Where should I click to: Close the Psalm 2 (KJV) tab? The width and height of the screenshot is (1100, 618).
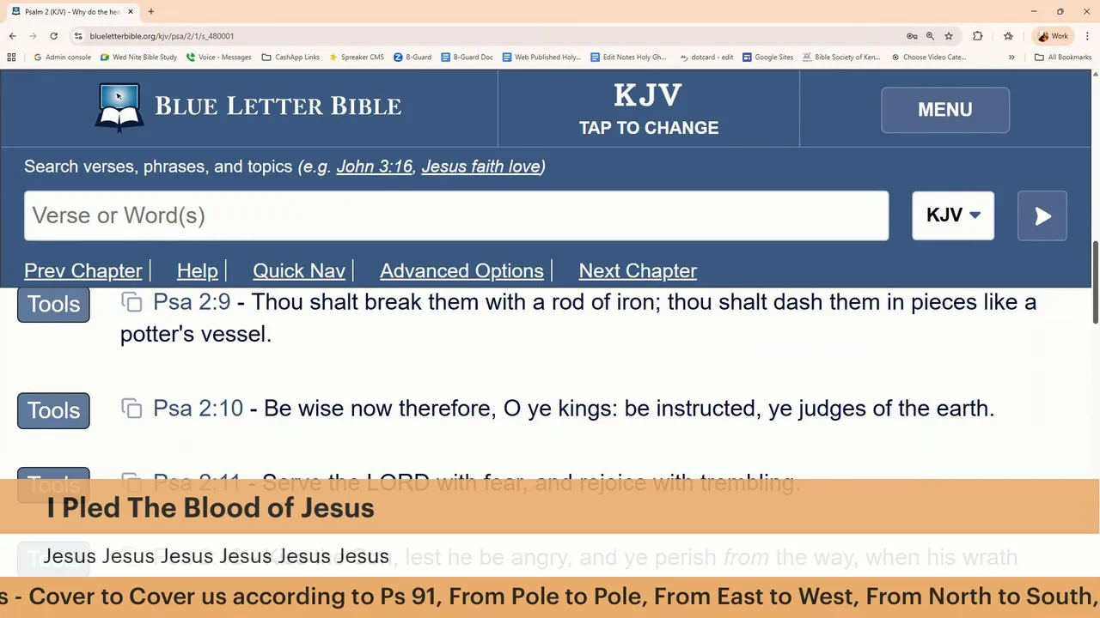tap(131, 12)
